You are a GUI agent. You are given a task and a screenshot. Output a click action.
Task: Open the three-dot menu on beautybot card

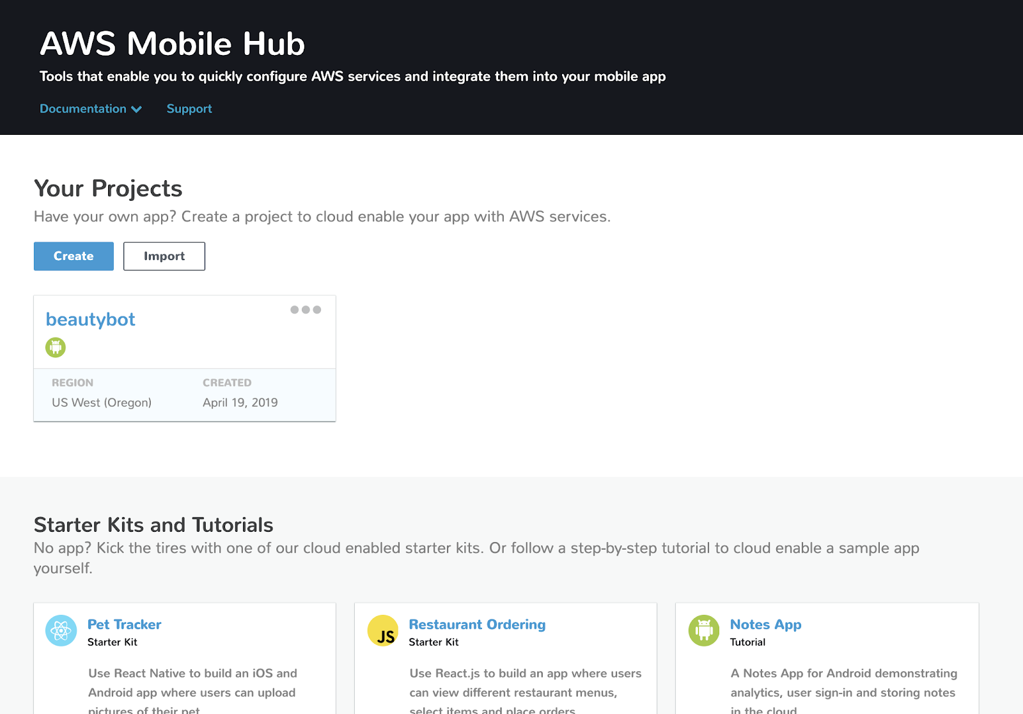306,309
